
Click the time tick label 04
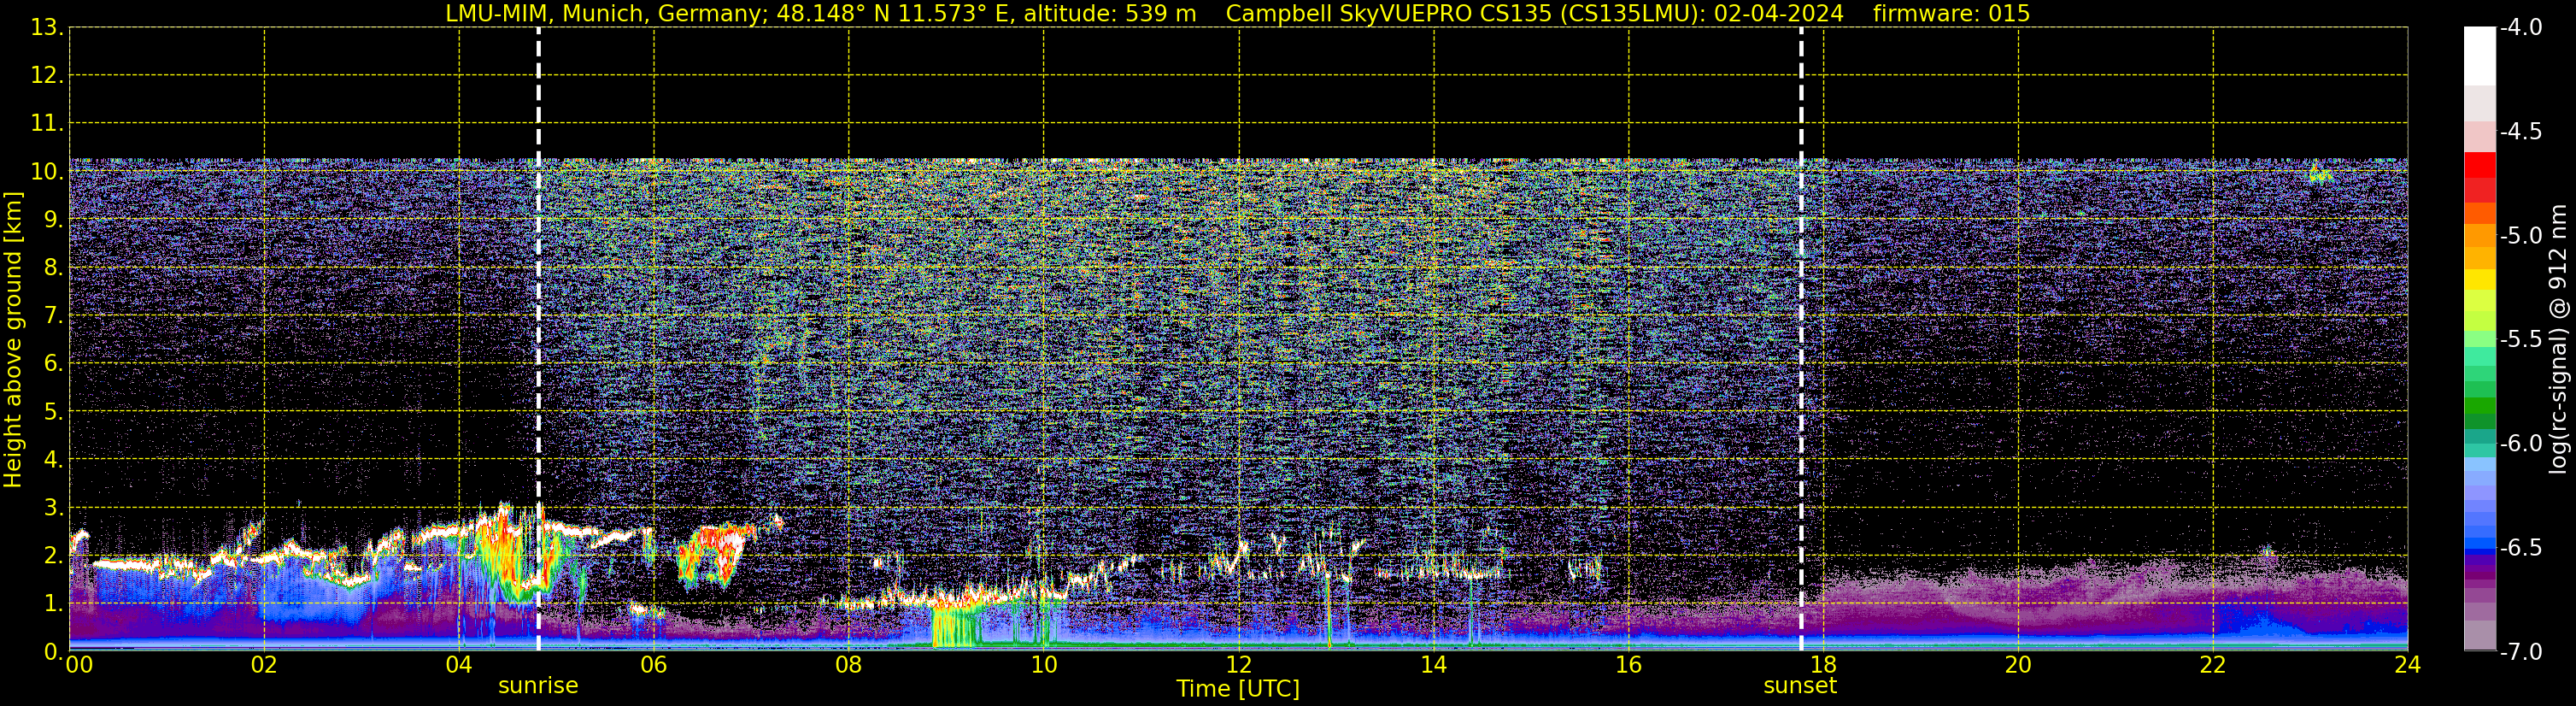point(459,665)
